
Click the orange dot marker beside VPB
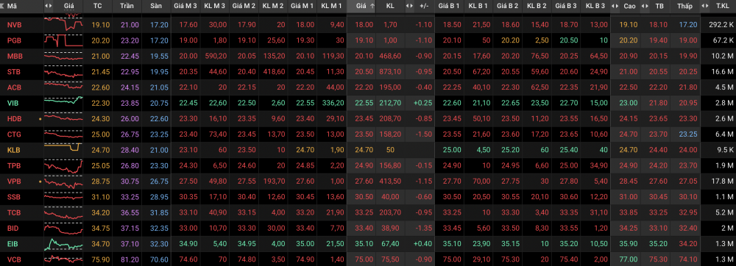(40, 181)
